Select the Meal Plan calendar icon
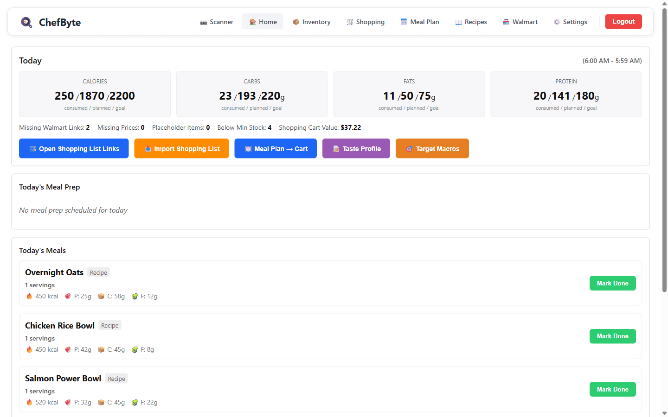 coord(403,21)
